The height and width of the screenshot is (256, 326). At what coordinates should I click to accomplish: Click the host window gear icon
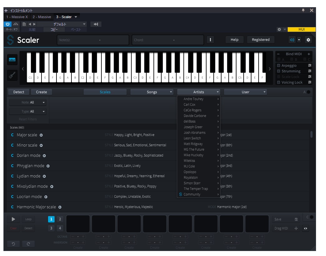tap(279, 30)
